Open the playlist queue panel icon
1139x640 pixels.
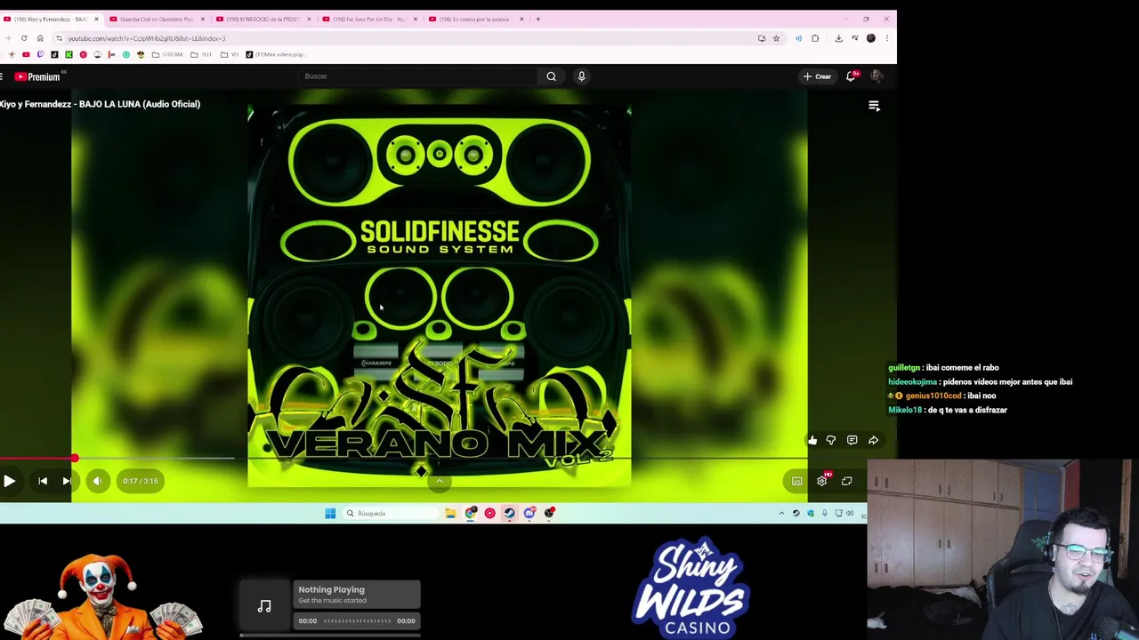[874, 106]
